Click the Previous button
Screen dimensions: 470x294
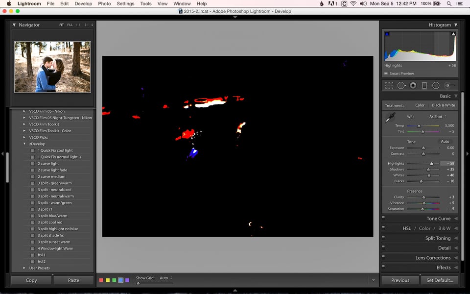400,280
